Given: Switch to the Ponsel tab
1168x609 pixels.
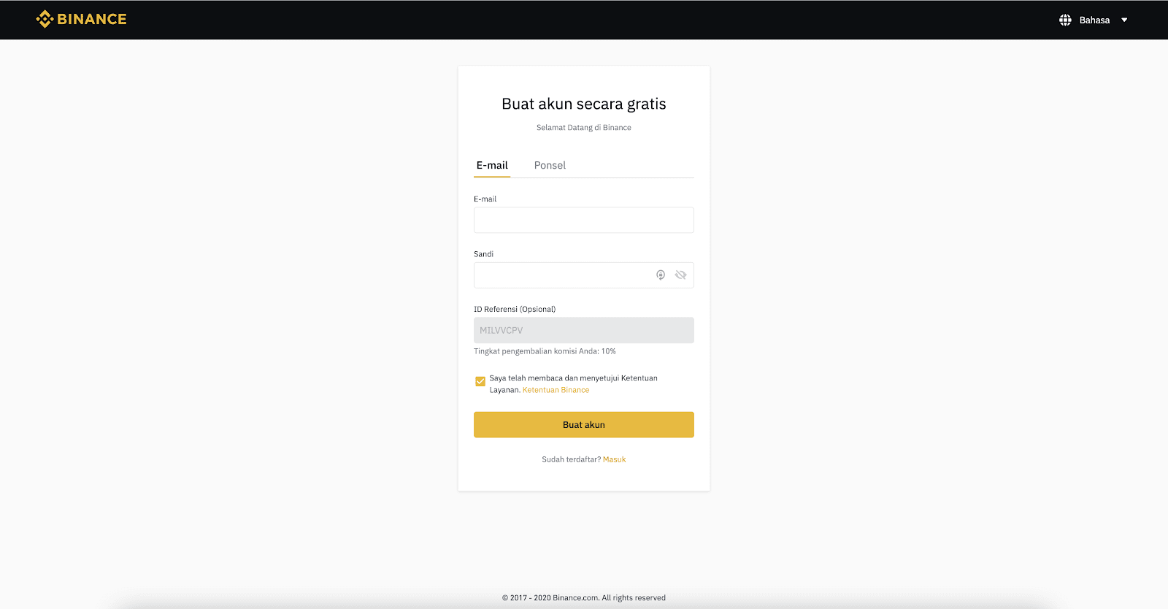Looking at the screenshot, I should [550, 165].
